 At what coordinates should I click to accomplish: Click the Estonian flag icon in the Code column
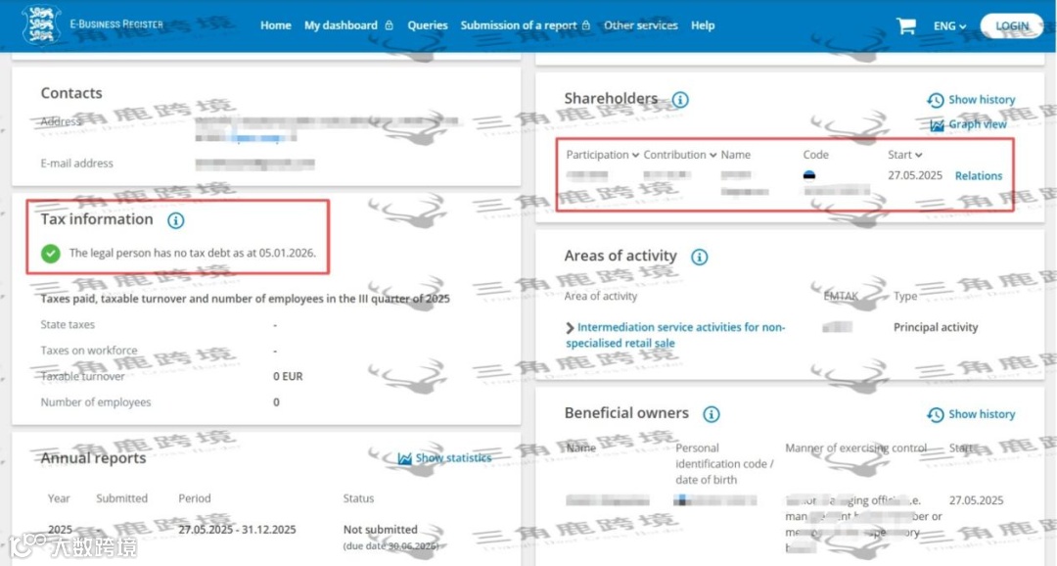pyautogui.click(x=809, y=175)
